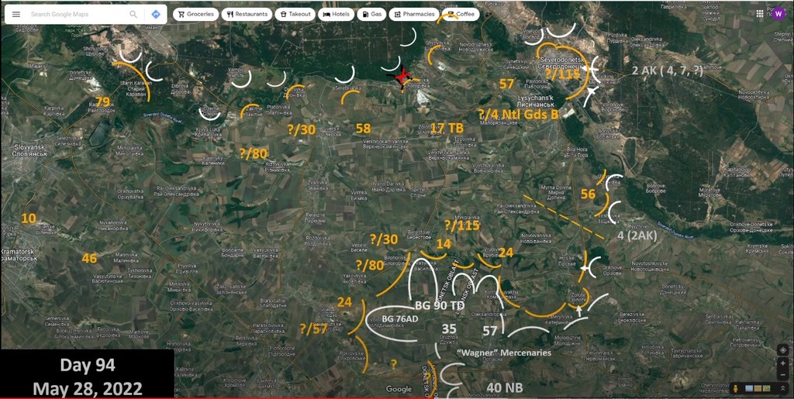794x399 pixels.
Task: Select the Takeout category chip
Action: pyautogui.click(x=295, y=14)
